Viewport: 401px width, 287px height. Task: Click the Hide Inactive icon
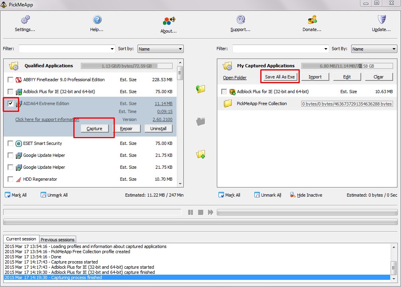(x=293, y=195)
